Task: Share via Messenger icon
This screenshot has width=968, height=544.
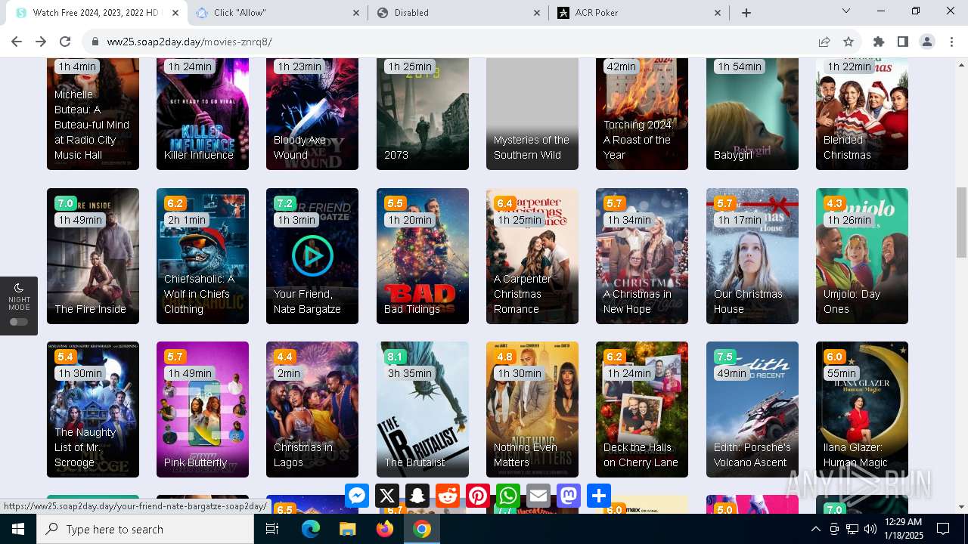Action: point(357,496)
